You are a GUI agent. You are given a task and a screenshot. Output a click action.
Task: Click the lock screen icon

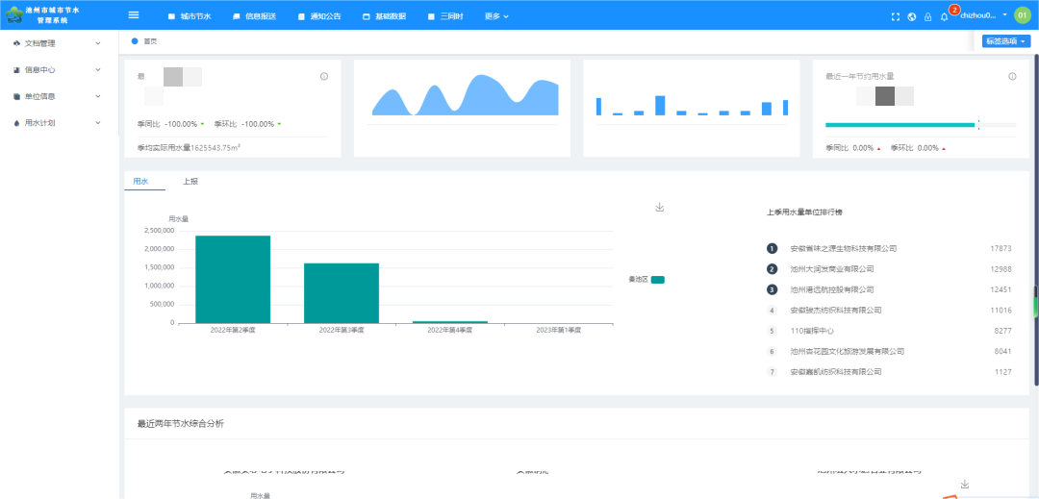coord(927,16)
